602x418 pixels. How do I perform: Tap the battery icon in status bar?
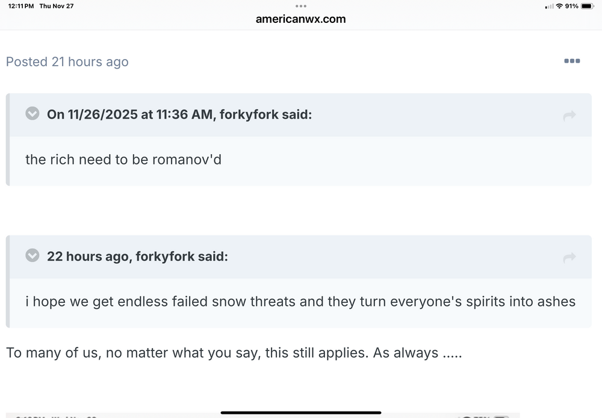pyautogui.click(x=588, y=6)
